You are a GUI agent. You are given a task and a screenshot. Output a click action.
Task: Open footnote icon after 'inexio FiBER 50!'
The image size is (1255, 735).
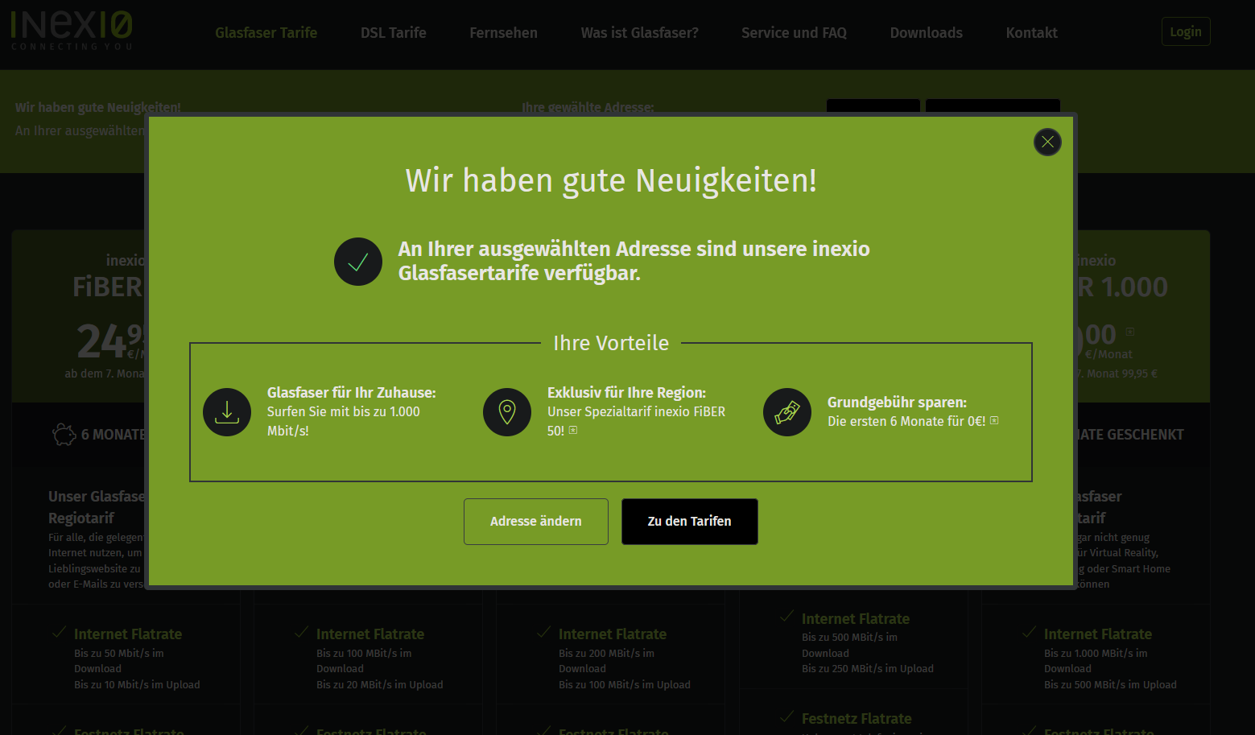tap(573, 431)
